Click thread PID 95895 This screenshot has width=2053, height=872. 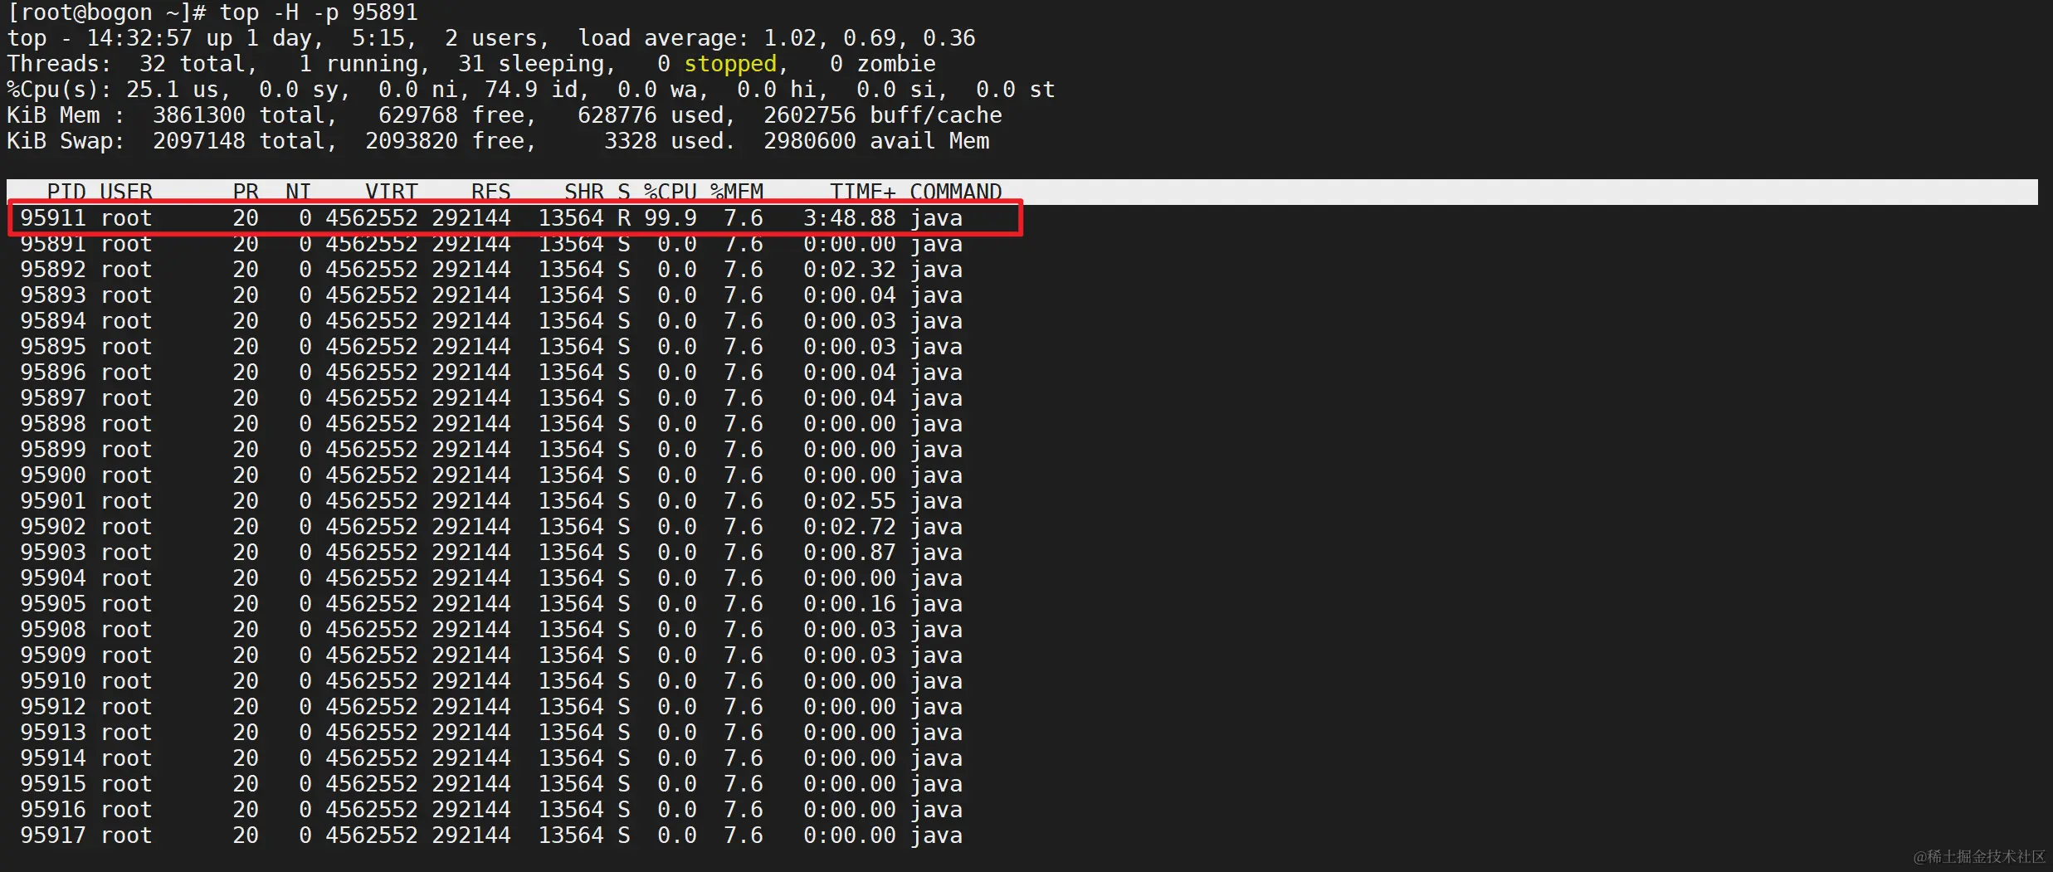(x=53, y=347)
